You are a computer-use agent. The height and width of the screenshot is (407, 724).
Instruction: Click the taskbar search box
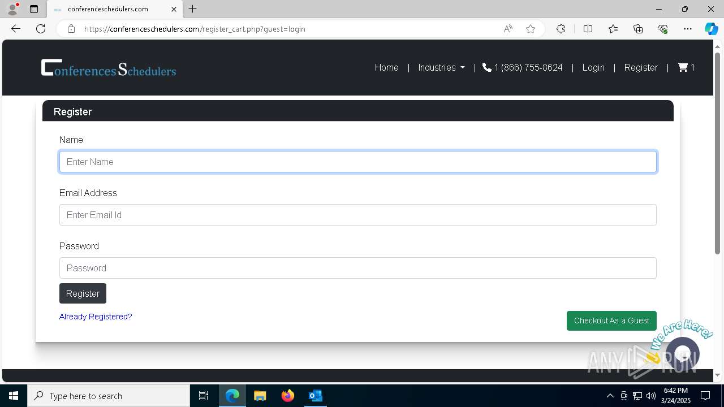(x=109, y=396)
